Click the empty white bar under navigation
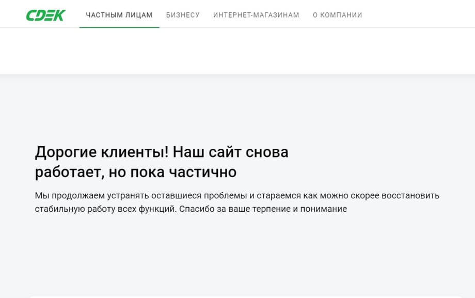The image size is (475, 298). 237,51
